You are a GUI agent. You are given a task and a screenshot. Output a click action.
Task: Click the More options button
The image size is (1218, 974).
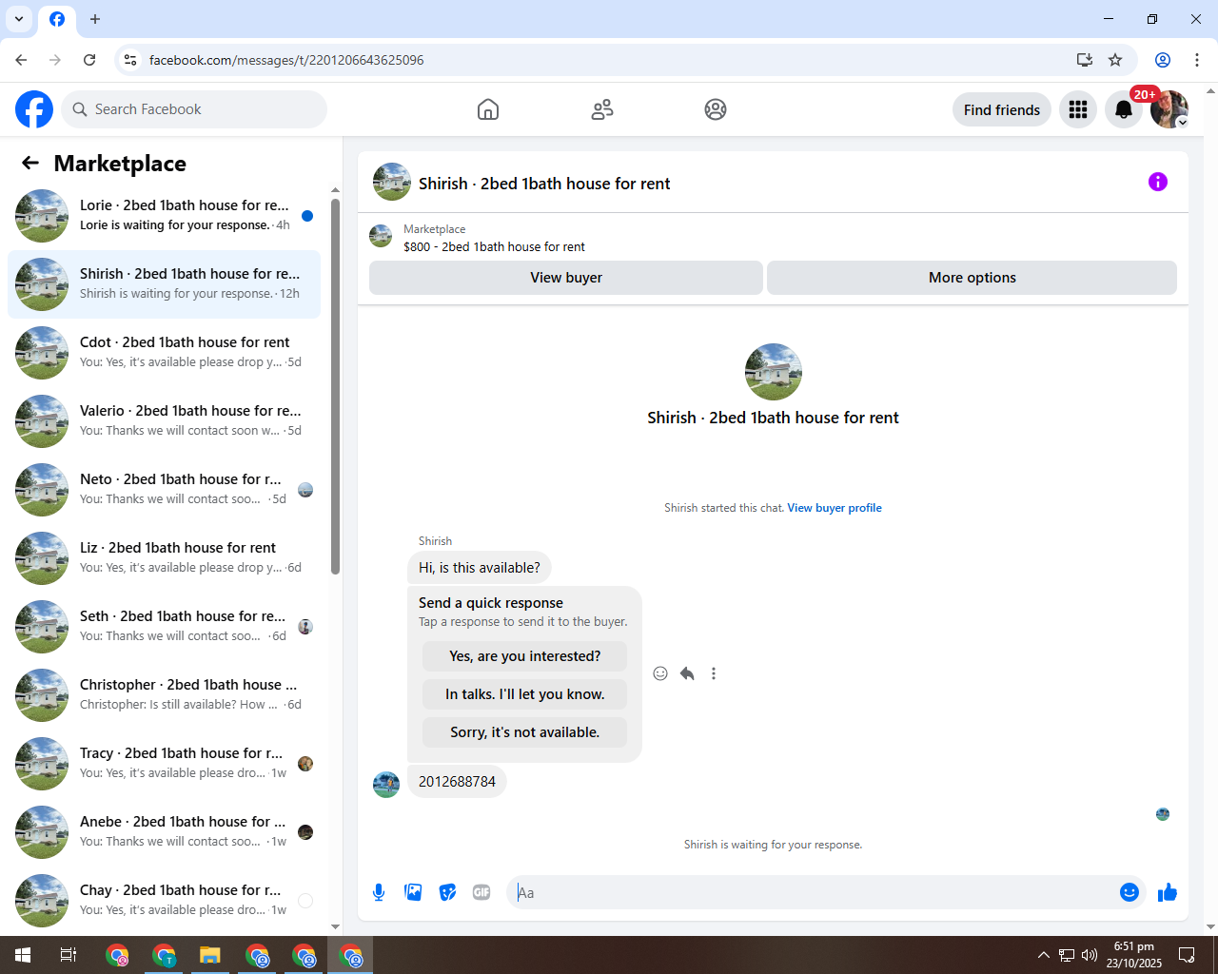972,278
